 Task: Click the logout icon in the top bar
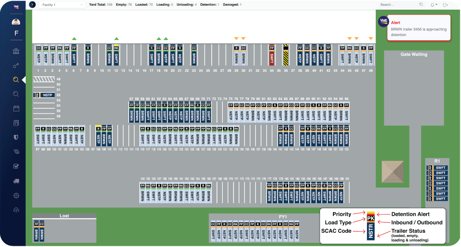click(446, 5)
